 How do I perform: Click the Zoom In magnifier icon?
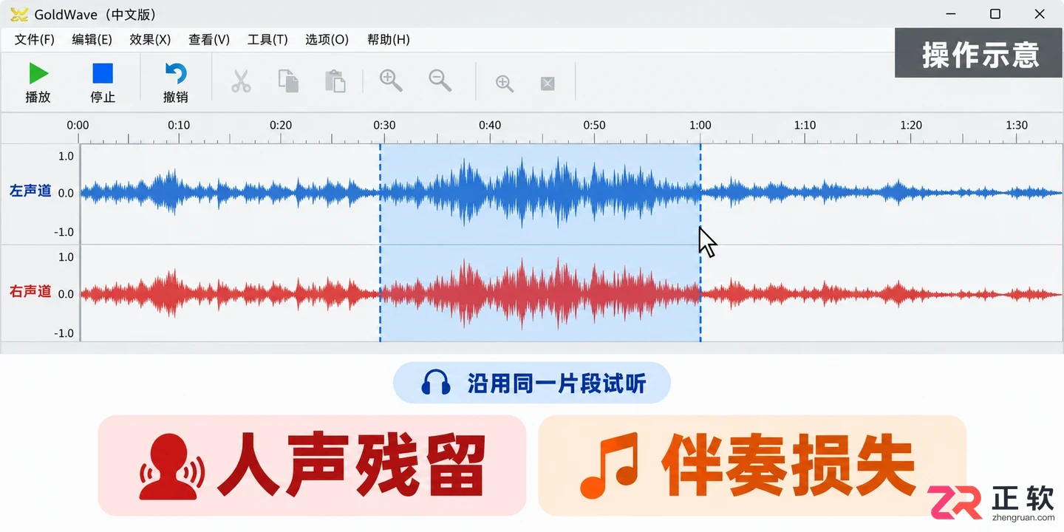coord(391,81)
